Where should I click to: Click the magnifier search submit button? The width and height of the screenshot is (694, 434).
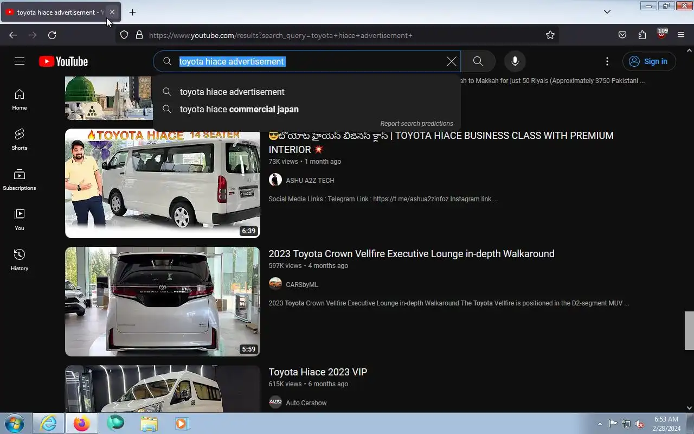[x=478, y=61]
